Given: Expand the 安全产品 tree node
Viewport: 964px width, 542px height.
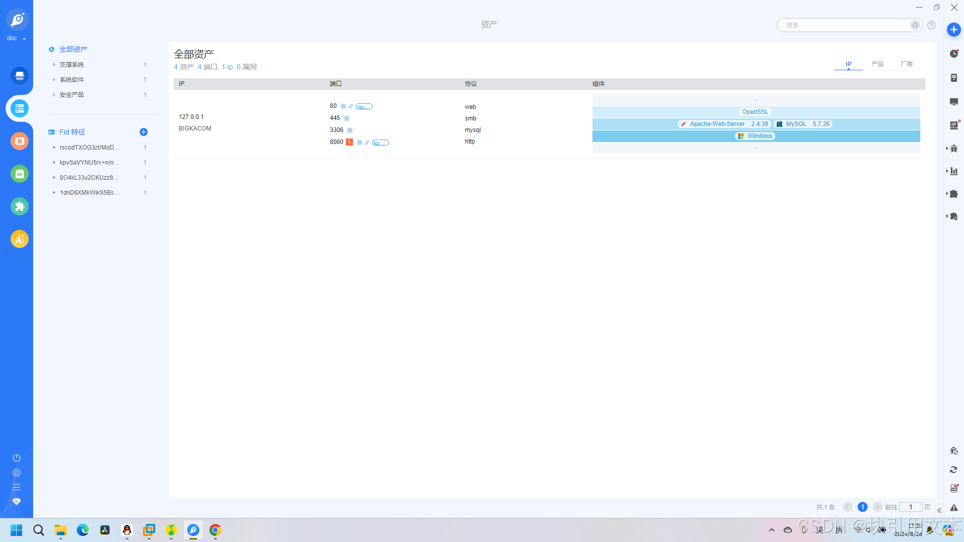Looking at the screenshot, I should coord(54,95).
